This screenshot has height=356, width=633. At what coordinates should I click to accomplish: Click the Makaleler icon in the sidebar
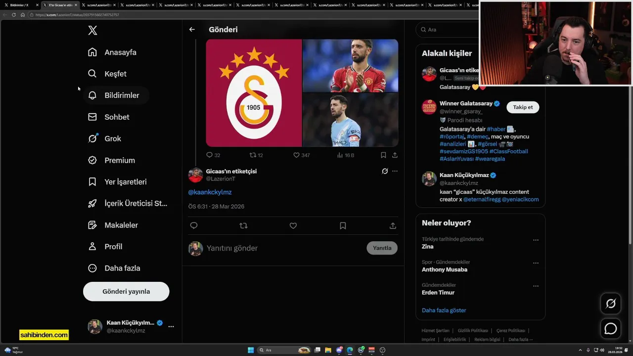(92, 225)
